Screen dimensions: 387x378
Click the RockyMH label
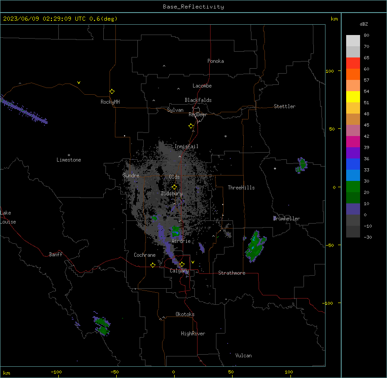click(x=110, y=102)
